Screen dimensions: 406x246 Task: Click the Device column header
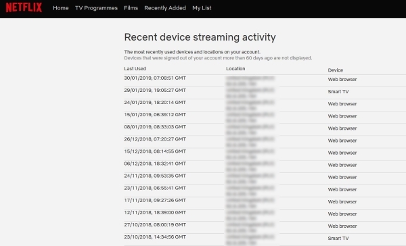[x=336, y=70]
